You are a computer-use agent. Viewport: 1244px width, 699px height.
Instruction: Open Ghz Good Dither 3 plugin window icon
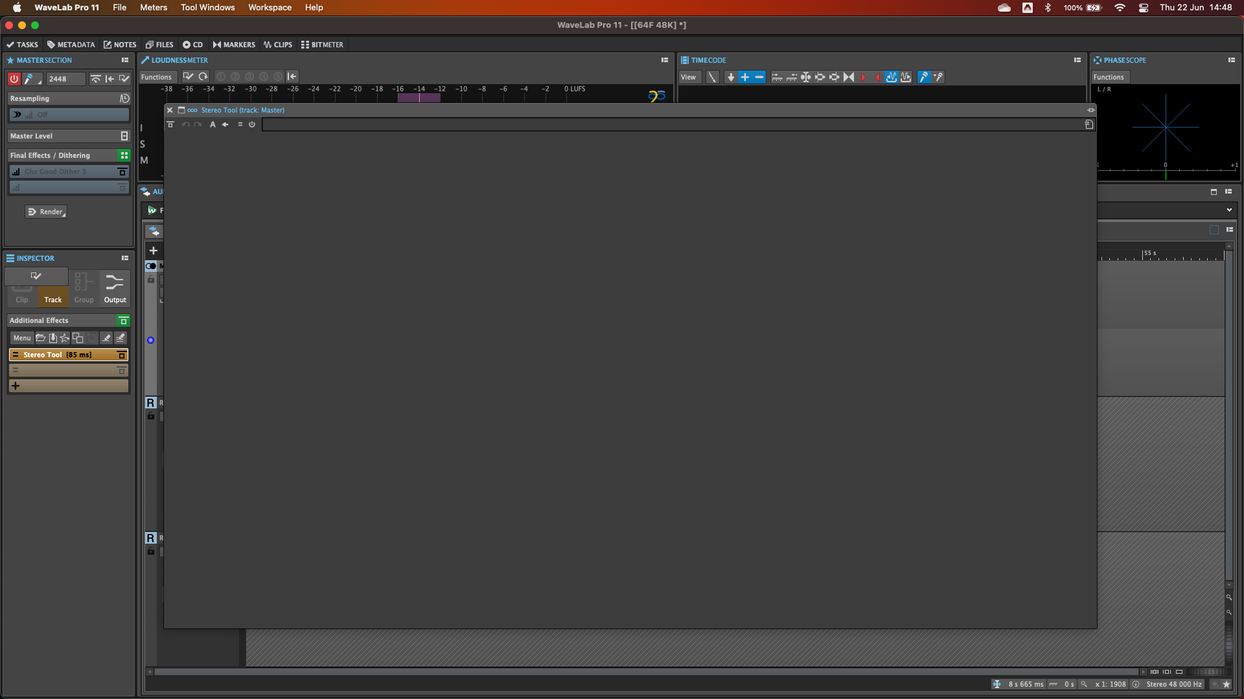click(x=122, y=172)
